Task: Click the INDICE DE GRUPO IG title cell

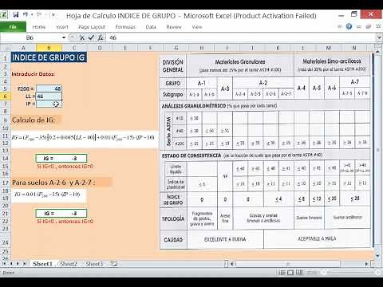Action: pyautogui.click(x=49, y=57)
